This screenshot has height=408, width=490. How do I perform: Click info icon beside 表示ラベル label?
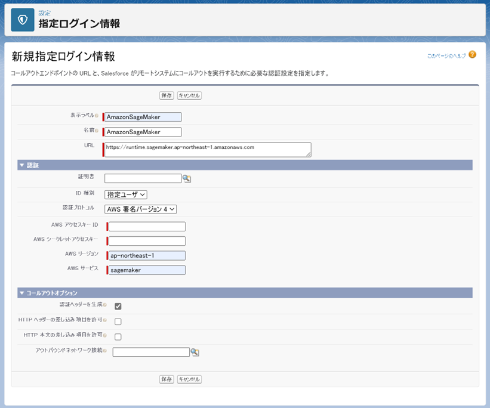tap(97, 116)
